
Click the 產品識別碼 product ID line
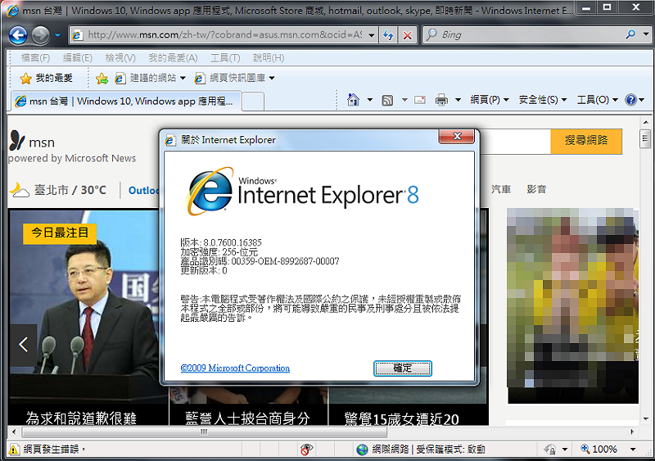(x=260, y=261)
